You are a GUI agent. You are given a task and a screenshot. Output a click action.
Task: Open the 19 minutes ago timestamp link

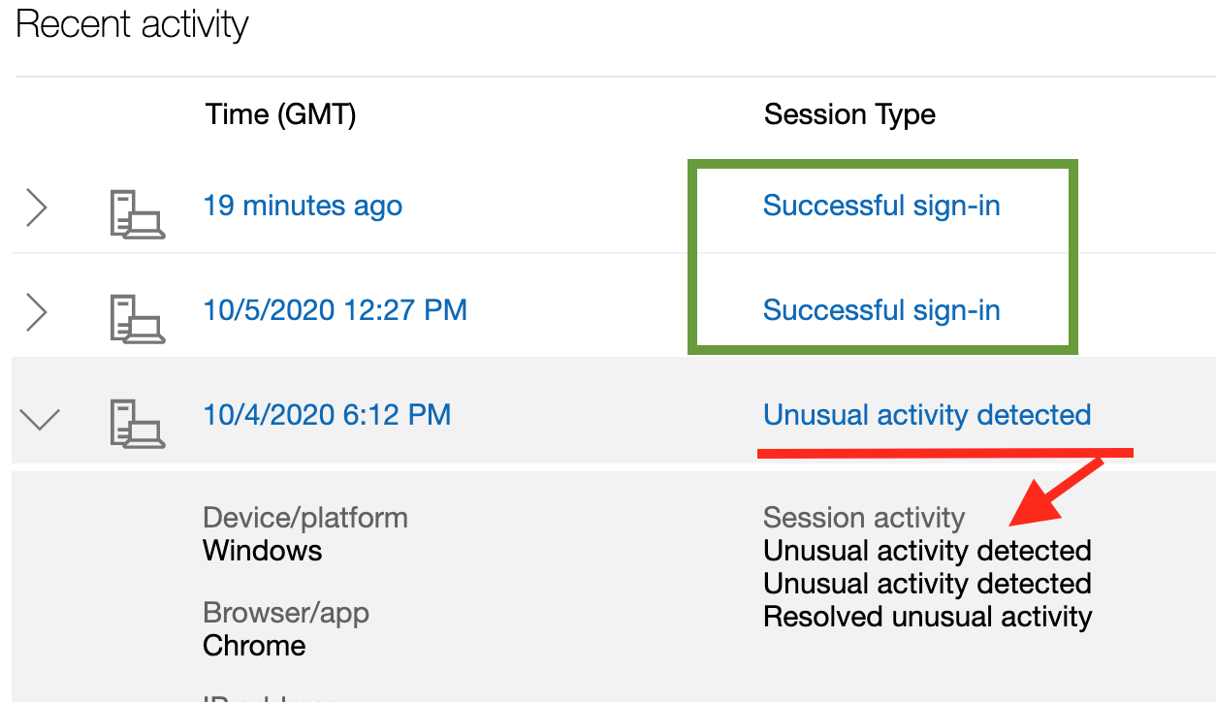click(303, 206)
